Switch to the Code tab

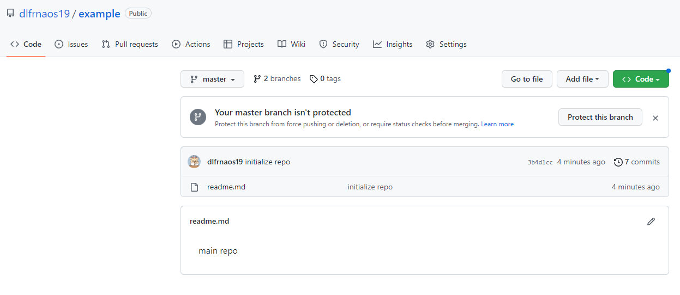(x=26, y=44)
